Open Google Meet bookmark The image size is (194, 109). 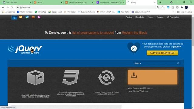pyautogui.click(x=55, y=12)
